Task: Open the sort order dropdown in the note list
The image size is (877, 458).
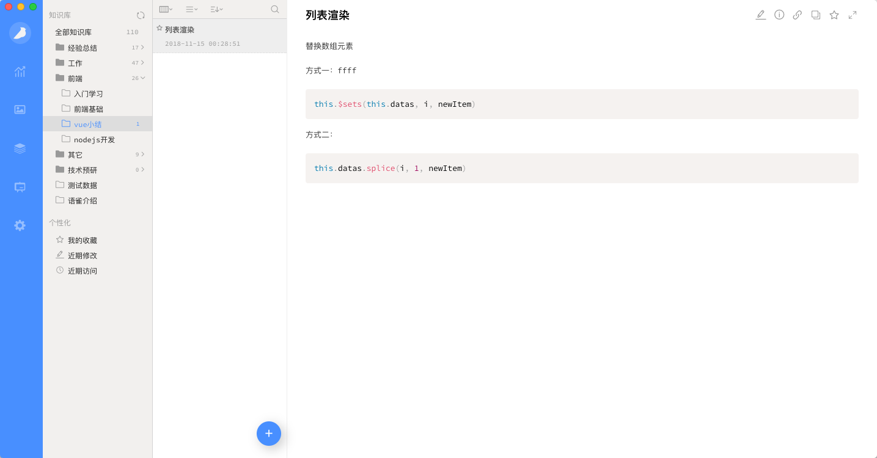Action: (215, 9)
